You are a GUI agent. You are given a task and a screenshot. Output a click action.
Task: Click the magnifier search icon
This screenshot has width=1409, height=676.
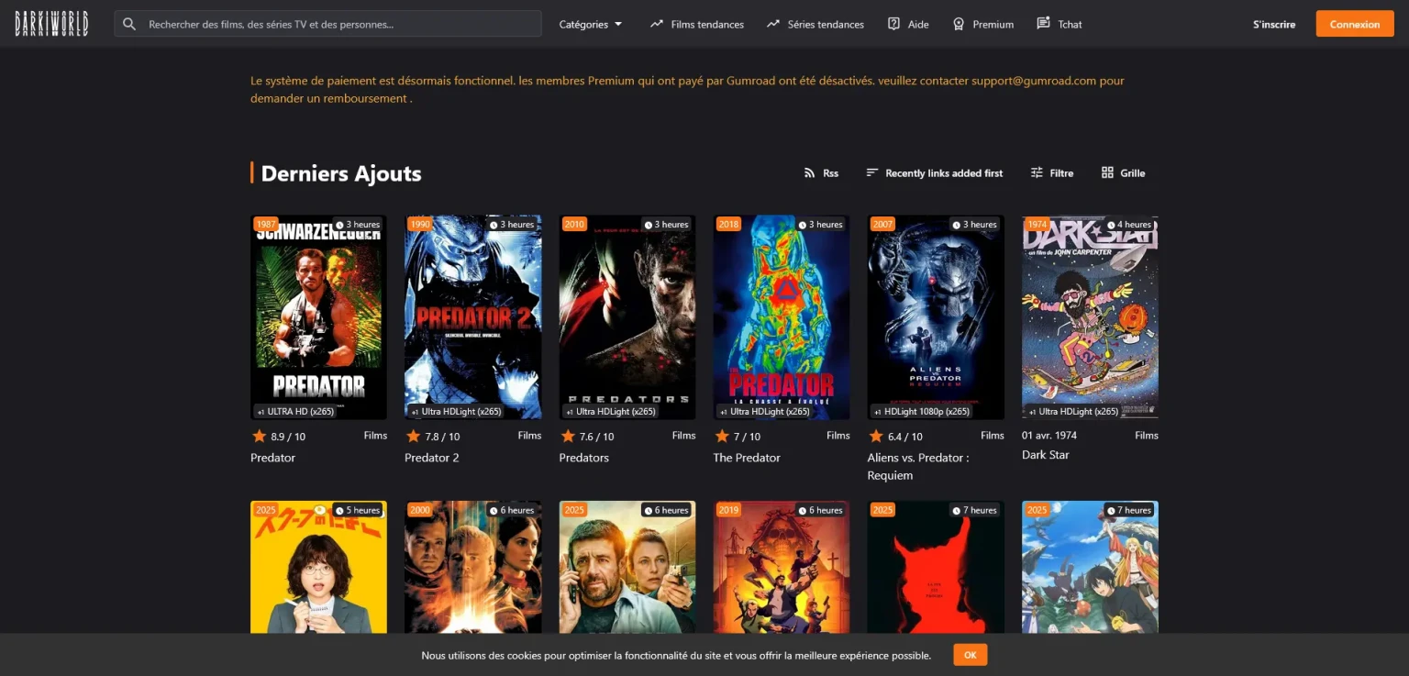tap(129, 24)
